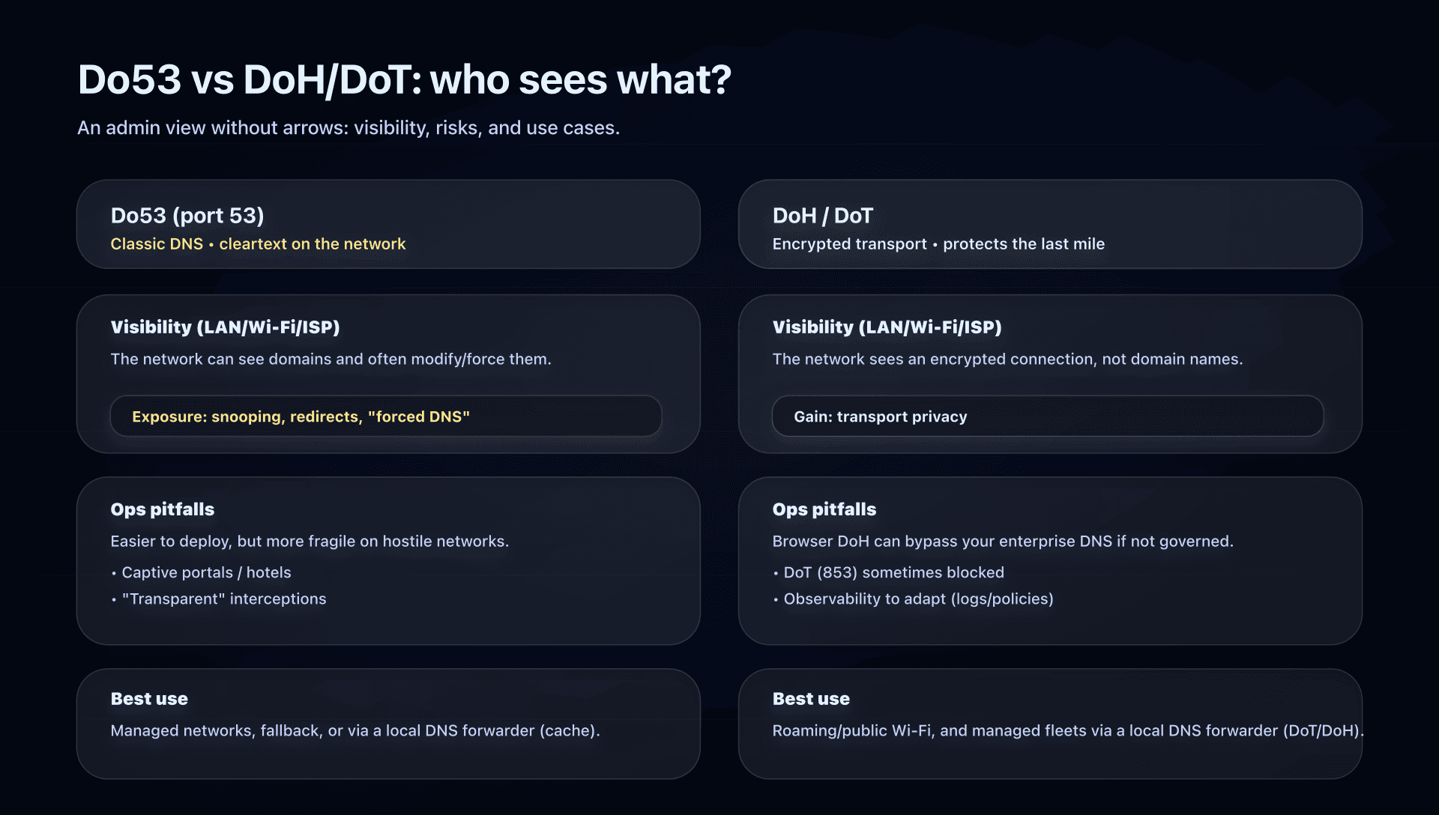Click the "DoT (853) sometimes blocked" bullet
This screenshot has height=815, width=1439.
(x=893, y=573)
